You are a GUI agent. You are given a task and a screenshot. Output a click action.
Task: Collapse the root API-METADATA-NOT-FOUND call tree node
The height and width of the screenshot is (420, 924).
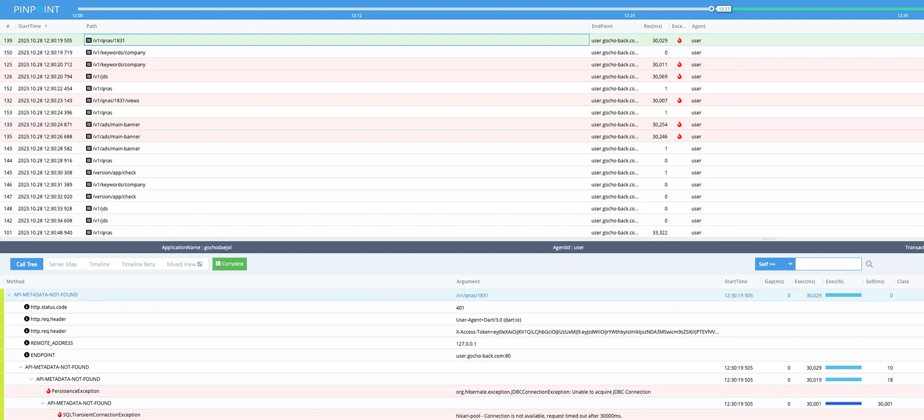point(9,295)
